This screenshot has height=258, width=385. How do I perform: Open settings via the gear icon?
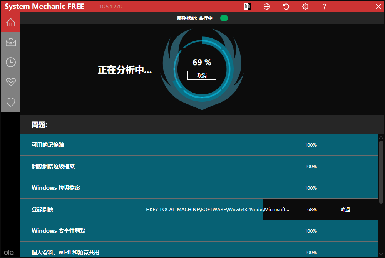(x=305, y=7)
